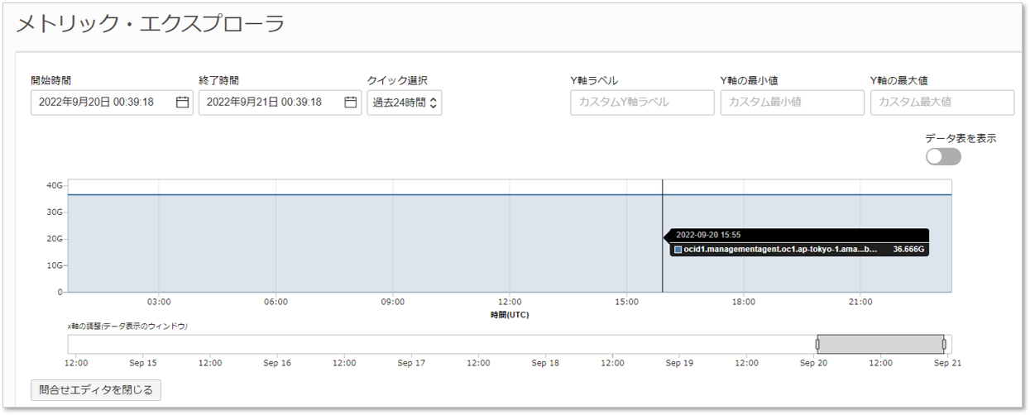
Task: Click the right handle of the x-axis range slider
Action: [x=944, y=344]
